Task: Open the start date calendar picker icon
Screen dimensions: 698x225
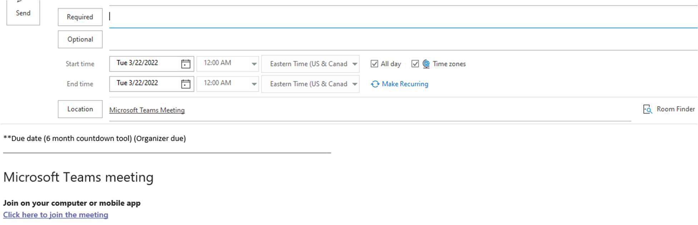Action: (186, 64)
